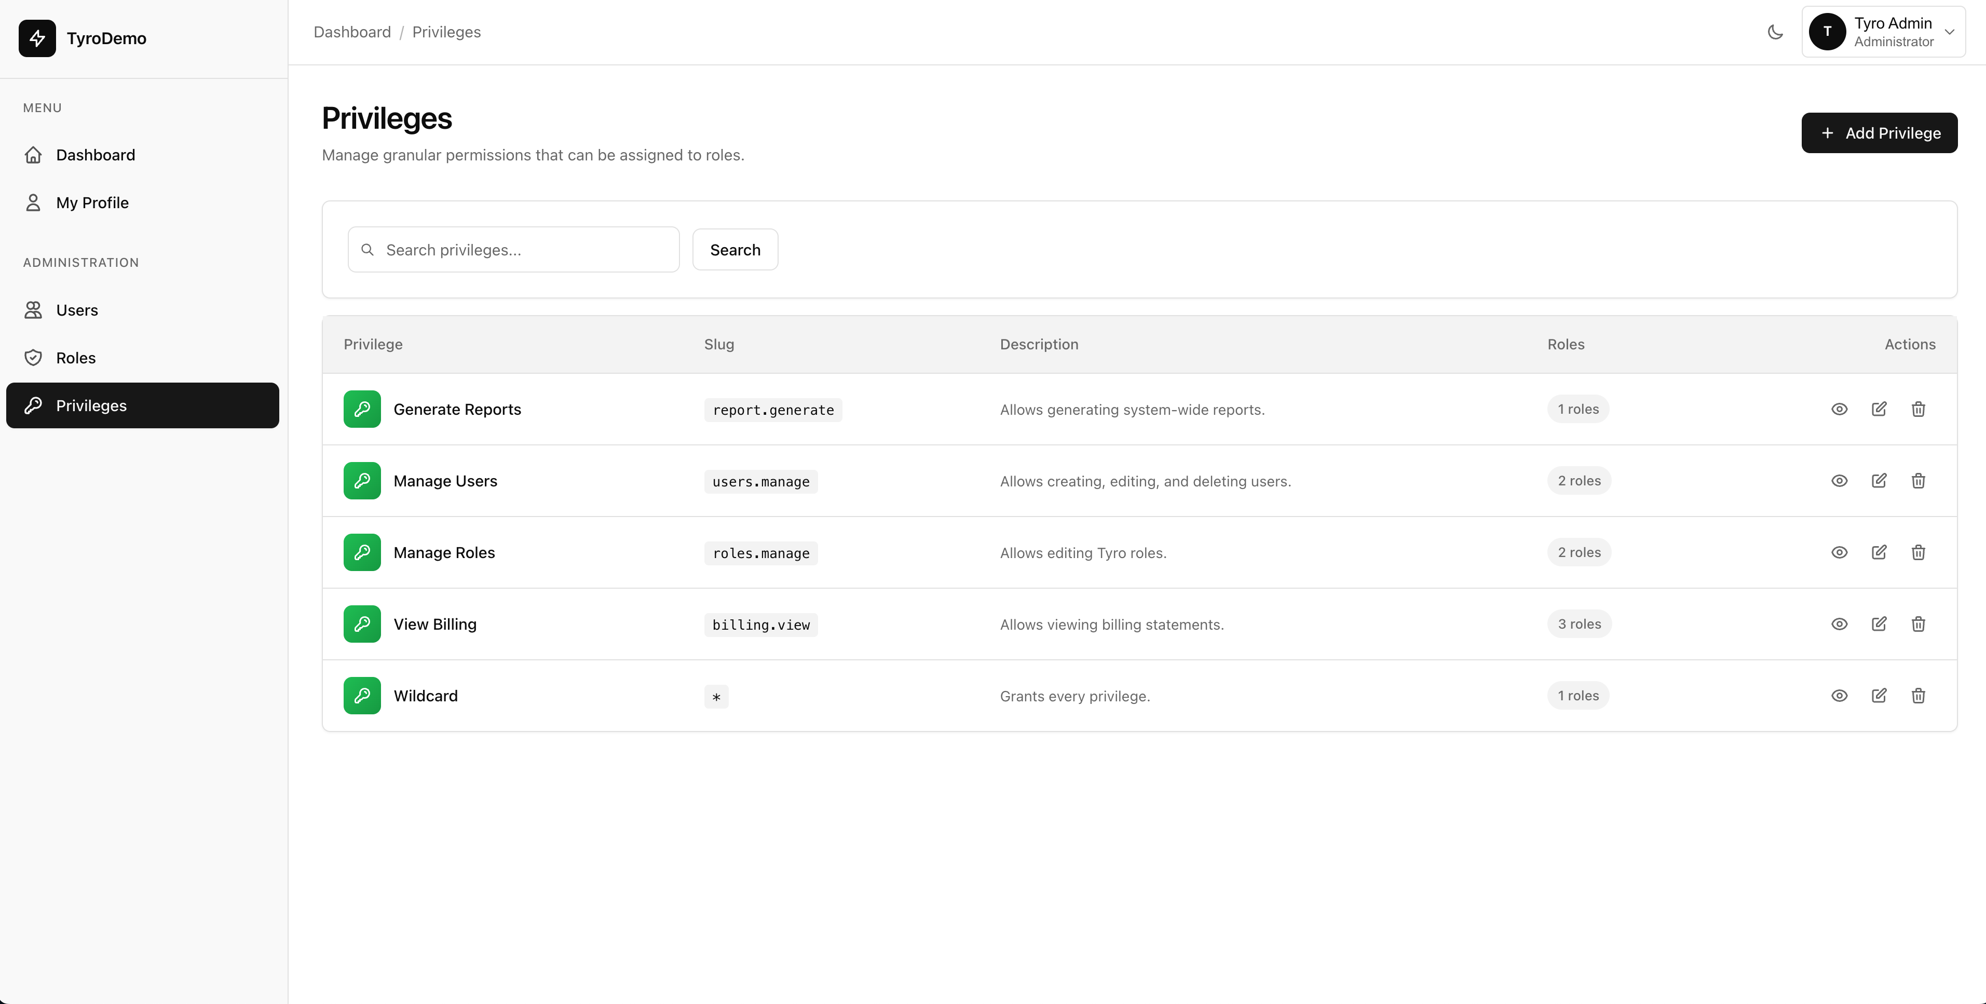Image resolution: width=1986 pixels, height=1004 pixels.
Task: Edit the View Billing privilege
Action: point(1879,625)
